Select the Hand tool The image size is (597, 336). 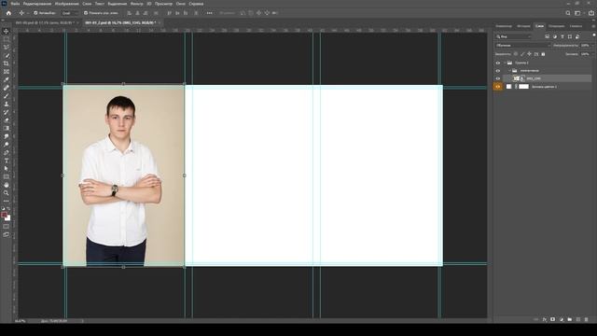7,185
